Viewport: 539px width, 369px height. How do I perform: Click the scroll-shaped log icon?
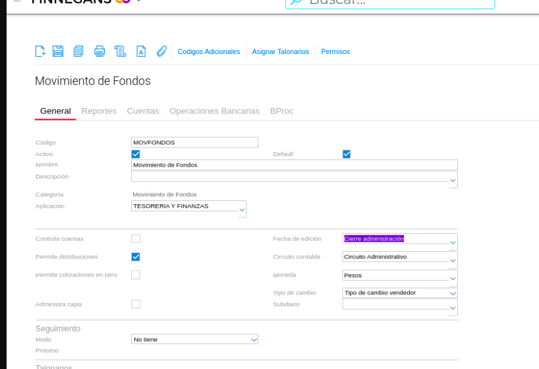click(120, 51)
